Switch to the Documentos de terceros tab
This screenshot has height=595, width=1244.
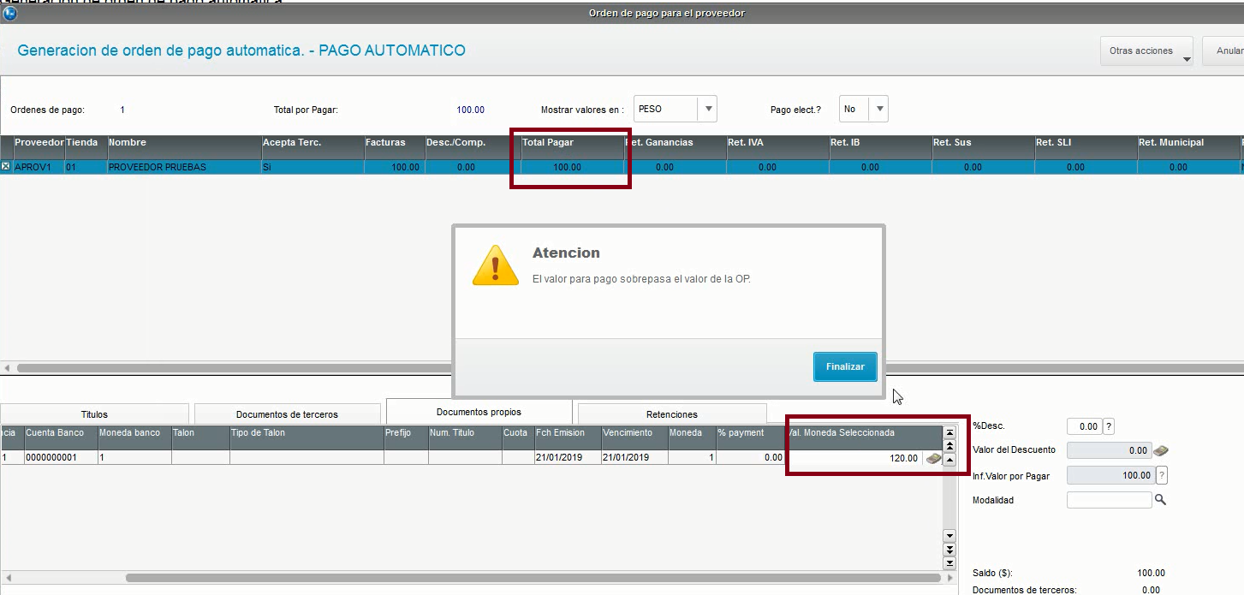point(287,414)
